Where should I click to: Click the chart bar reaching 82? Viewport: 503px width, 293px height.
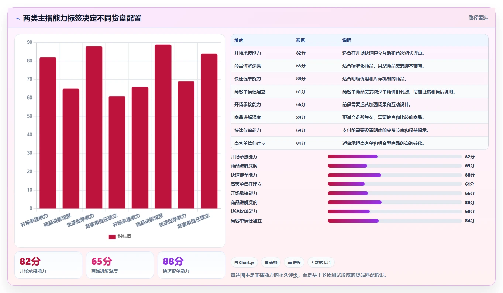coord(48,133)
